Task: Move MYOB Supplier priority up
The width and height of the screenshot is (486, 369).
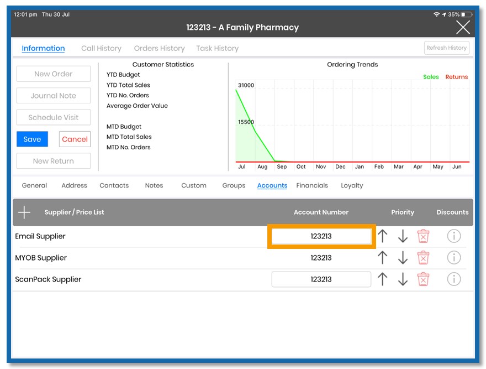Action: pos(383,257)
